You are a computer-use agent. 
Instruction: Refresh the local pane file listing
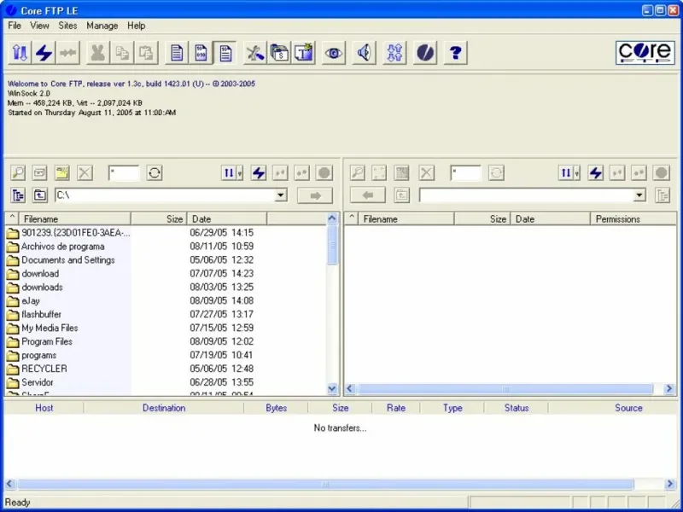coord(155,173)
